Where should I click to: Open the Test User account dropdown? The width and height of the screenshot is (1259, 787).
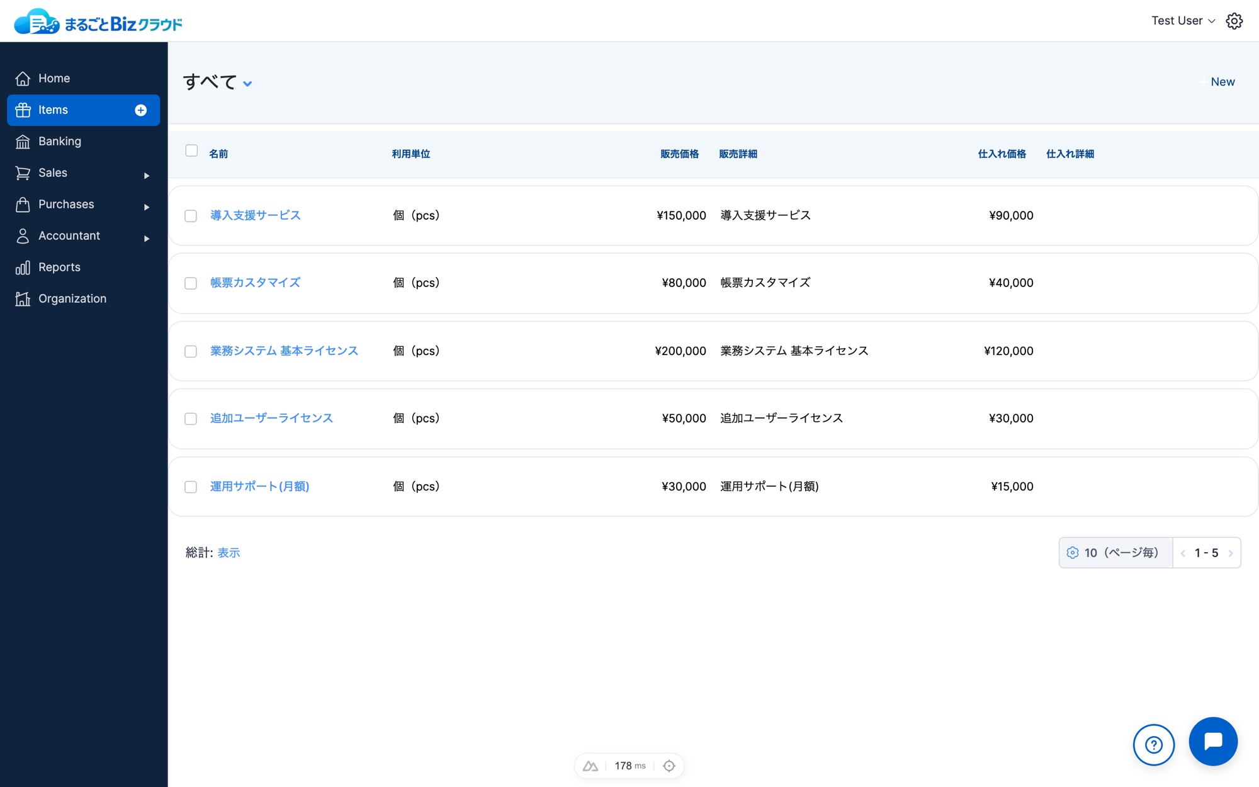pos(1183,21)
